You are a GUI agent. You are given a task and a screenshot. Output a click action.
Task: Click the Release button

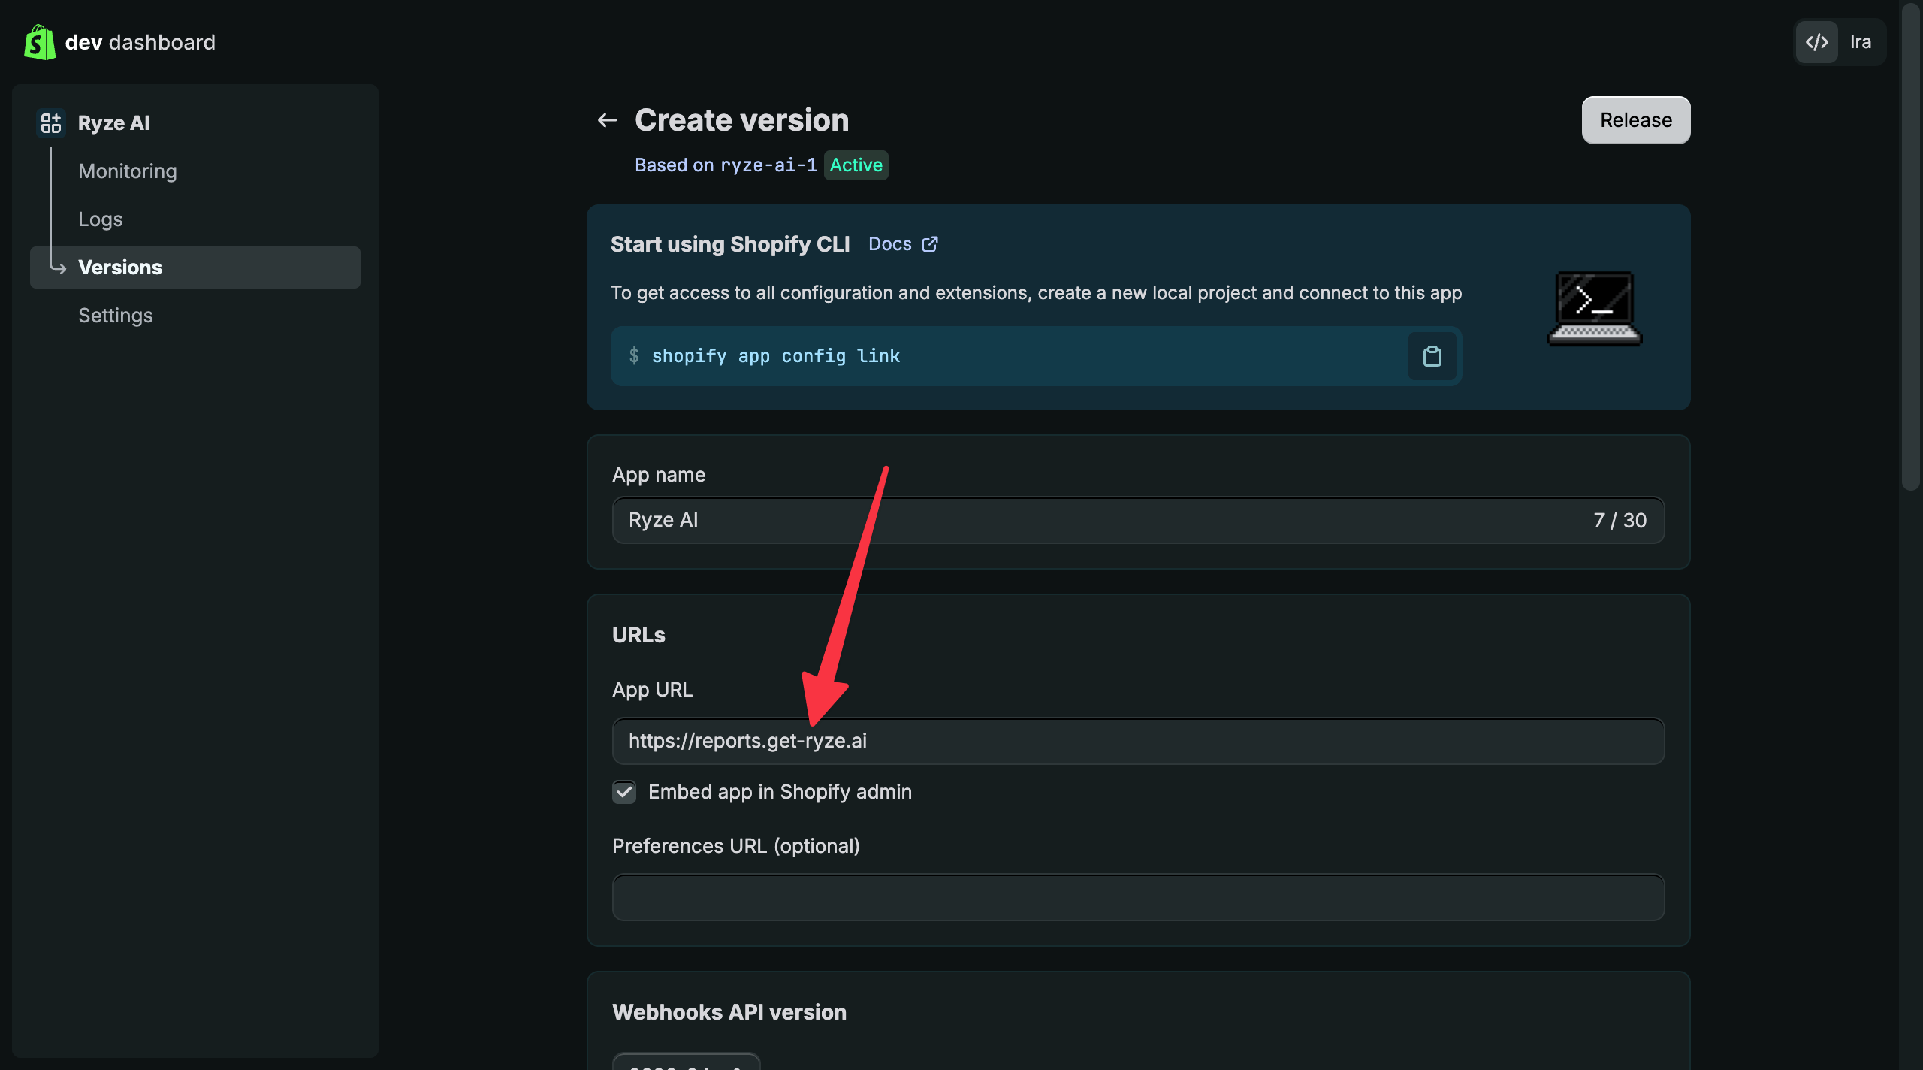tap(1636, 120)
